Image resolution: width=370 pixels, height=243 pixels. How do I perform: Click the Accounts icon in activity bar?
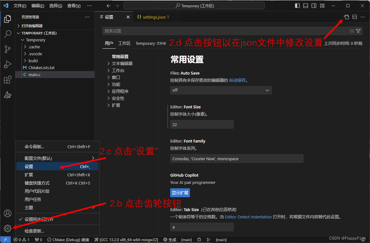(8, 214)
